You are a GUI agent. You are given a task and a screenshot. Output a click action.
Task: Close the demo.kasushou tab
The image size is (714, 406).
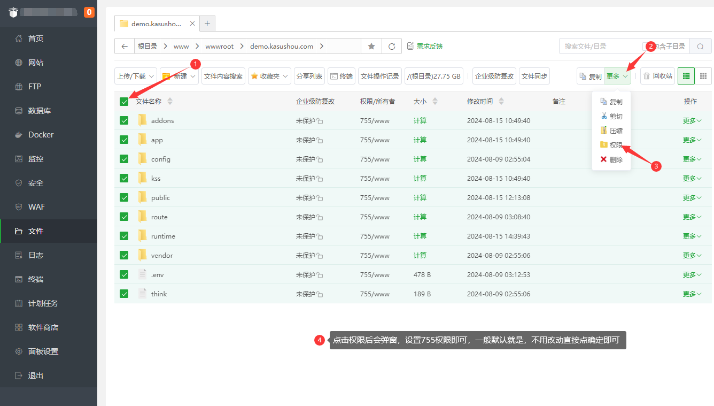(192, 24)
